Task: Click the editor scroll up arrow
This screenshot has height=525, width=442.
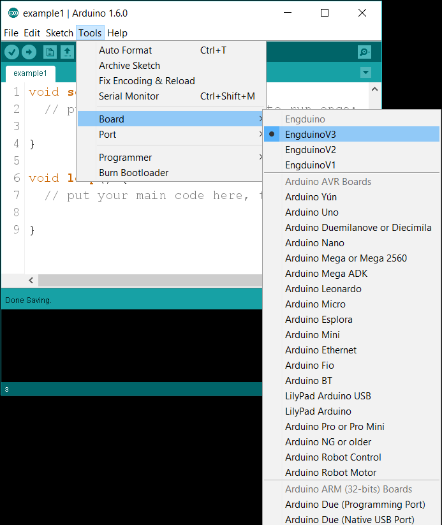Action: pyautogui.click(x=374, y=89)
